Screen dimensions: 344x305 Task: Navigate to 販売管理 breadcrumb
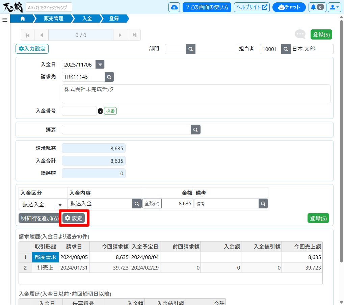pyautogui.click(x=53, y=19)
